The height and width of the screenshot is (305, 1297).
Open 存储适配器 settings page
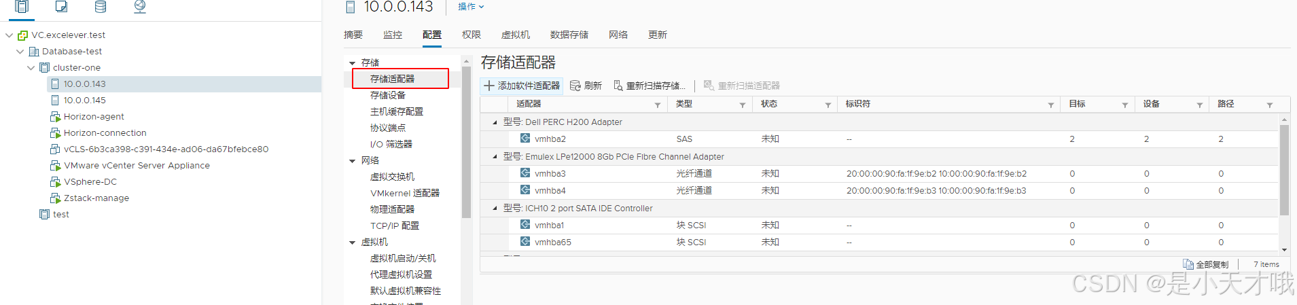(x=392, y=79)
